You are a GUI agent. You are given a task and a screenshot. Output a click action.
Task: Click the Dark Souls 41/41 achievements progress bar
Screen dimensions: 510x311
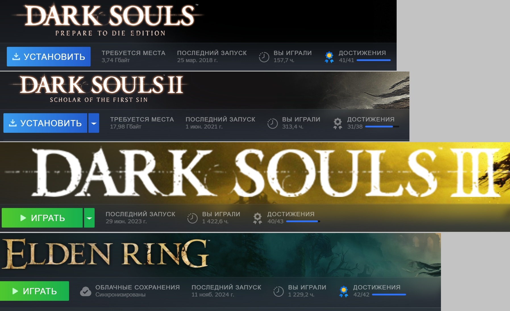point(374,60)
